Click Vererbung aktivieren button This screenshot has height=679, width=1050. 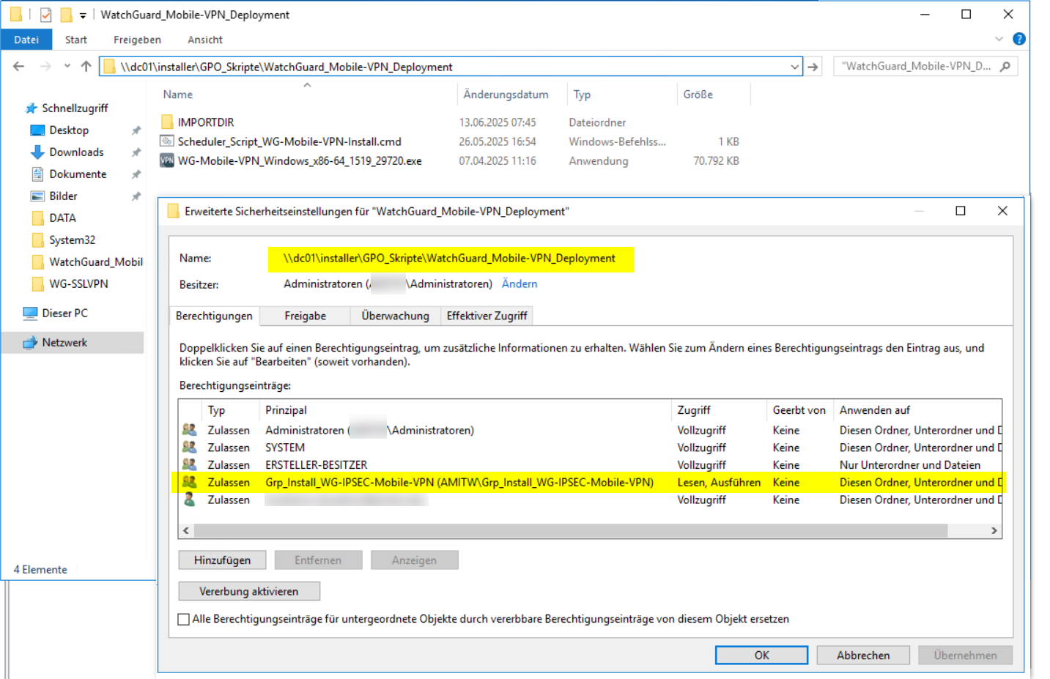tap(249, 591)
